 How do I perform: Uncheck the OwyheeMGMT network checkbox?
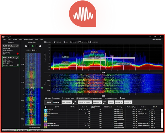click(46, 124)
